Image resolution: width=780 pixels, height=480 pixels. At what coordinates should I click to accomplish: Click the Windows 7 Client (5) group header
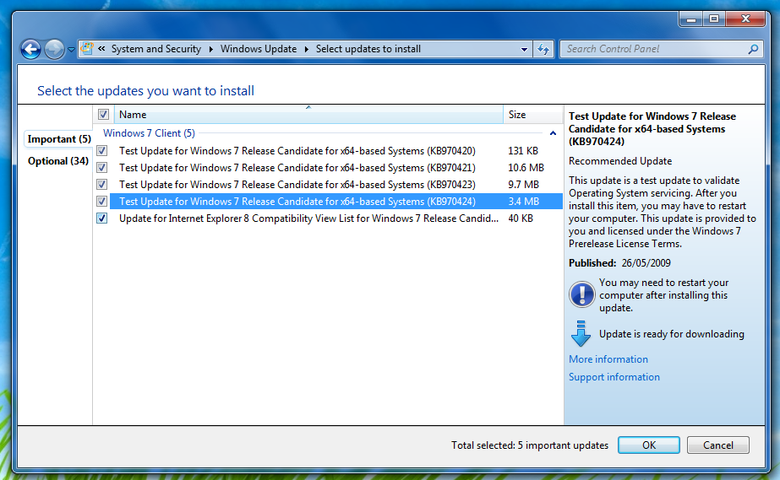(x=149, y=133)
